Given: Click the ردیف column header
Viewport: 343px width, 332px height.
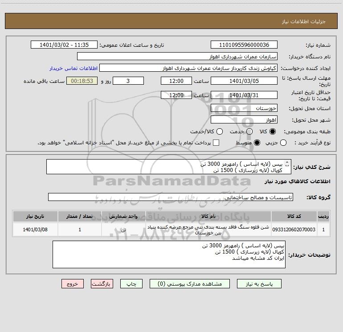Looking at the screenshot, I should [x=323, y=216].
